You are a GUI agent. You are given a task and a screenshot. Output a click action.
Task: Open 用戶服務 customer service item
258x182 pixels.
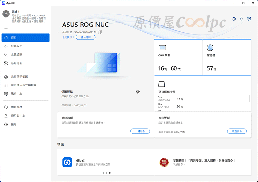click(25, 107)
